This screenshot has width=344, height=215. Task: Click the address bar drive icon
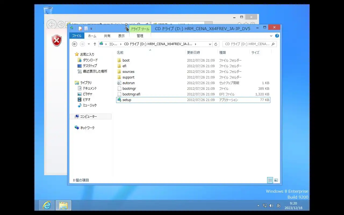coord(102,44)
